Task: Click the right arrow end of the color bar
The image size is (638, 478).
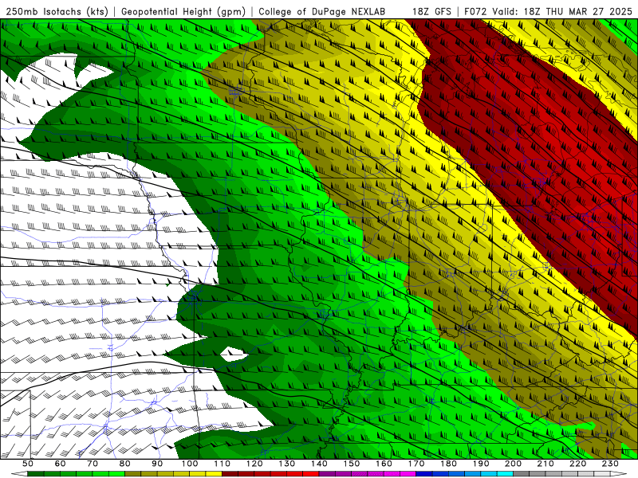Action: point(619,474)
